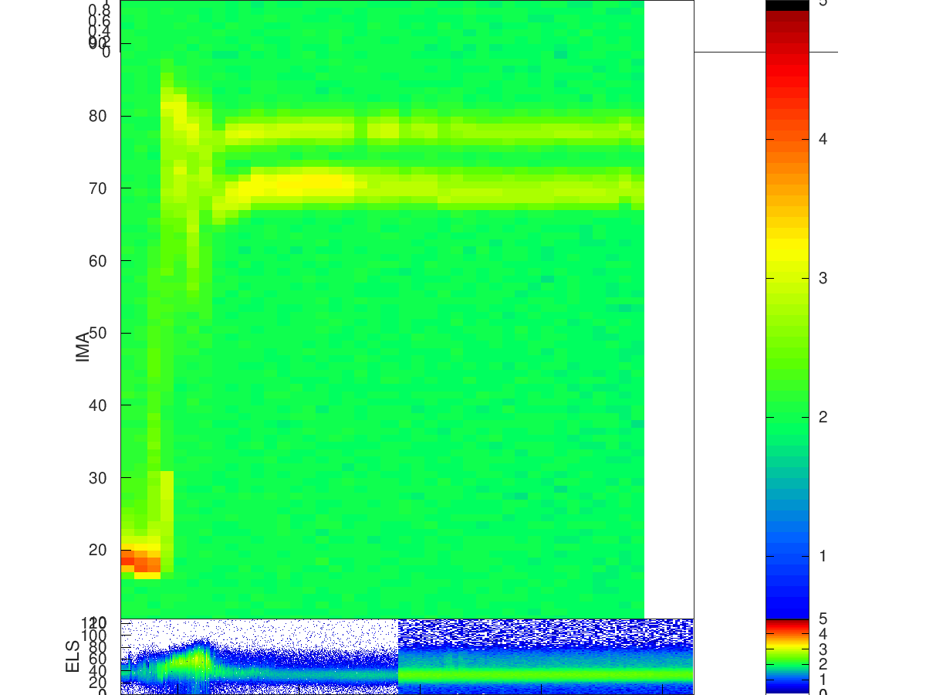
Task: Click value 1 on the tall colorbar
Action: point(823,556)
